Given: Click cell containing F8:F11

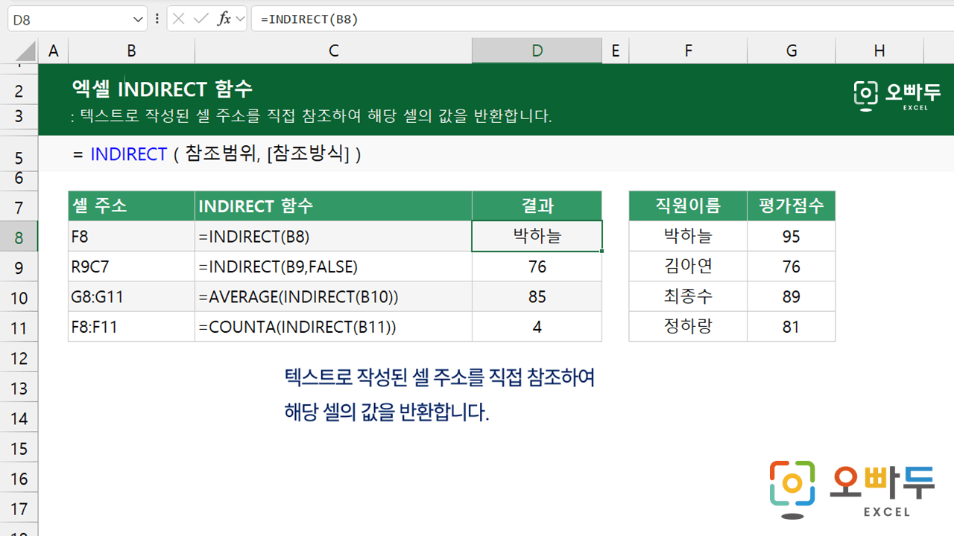Looking at the screenshot, I should tap(131, 327).
